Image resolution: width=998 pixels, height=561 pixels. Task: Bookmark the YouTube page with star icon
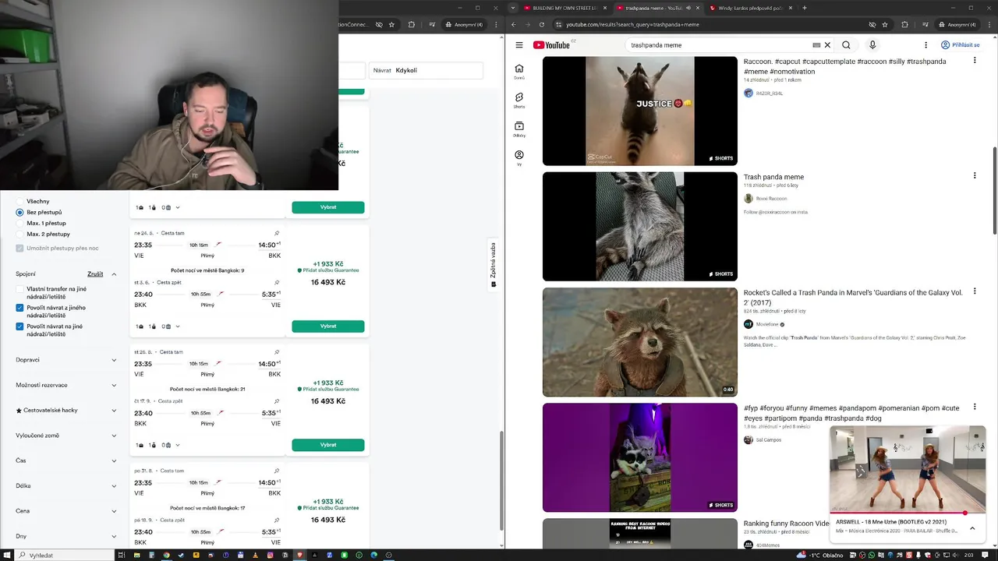pos(885,24)
